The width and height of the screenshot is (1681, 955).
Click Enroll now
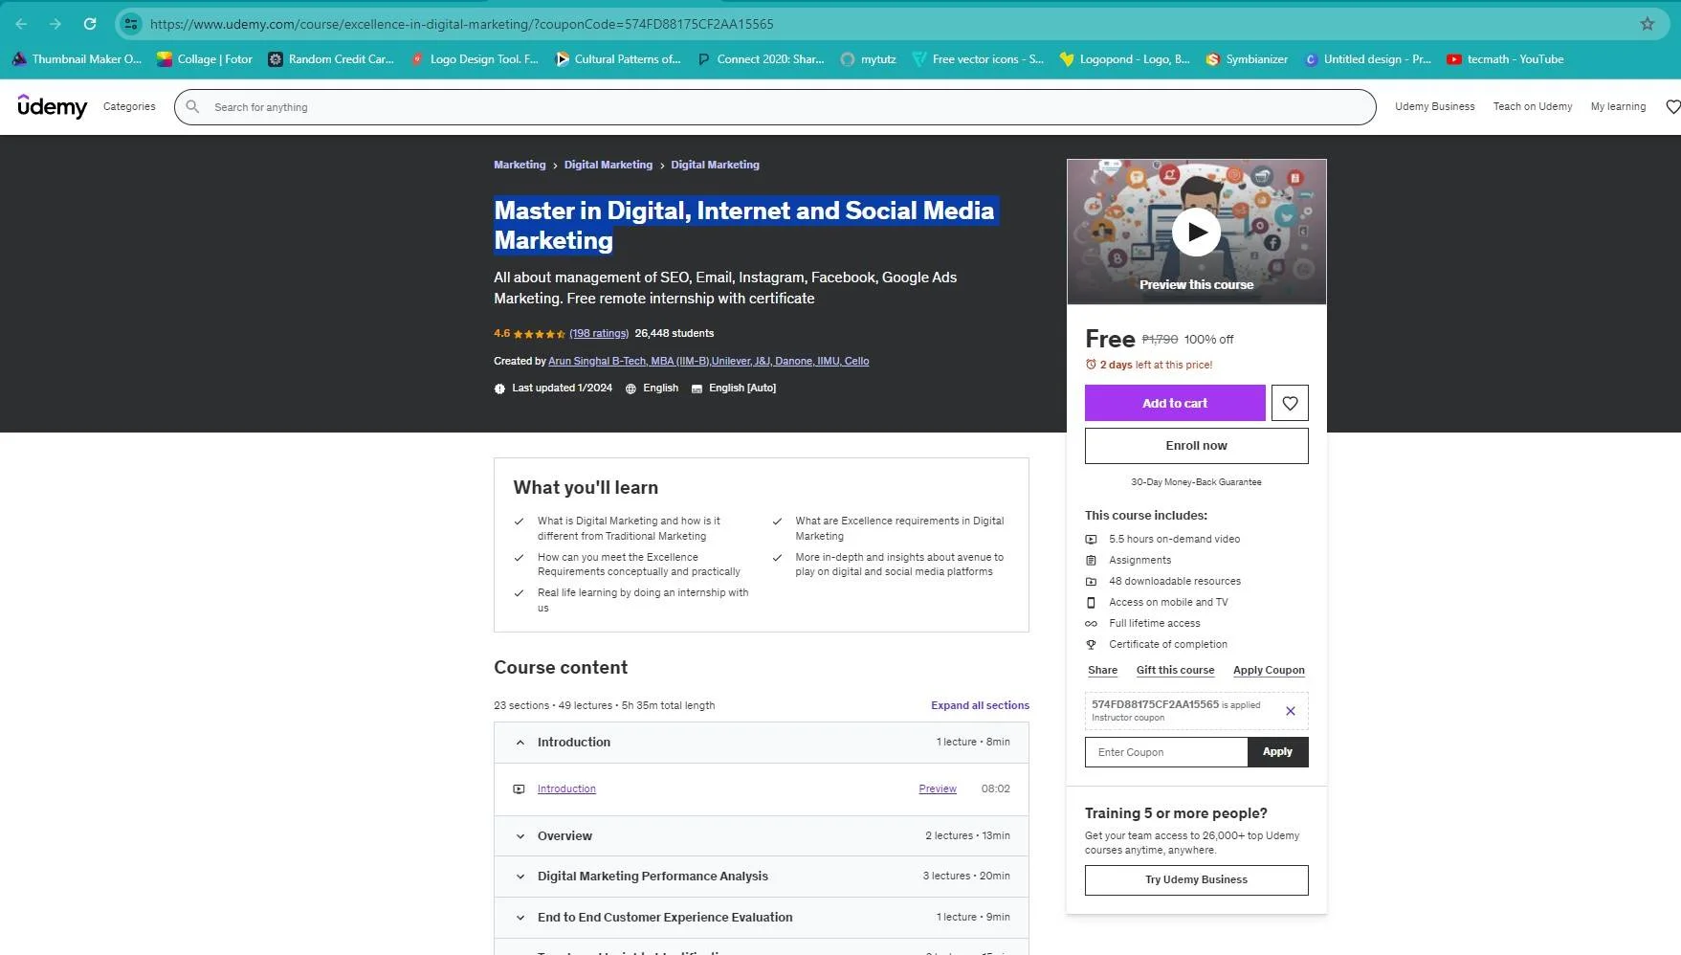click(x=1196, y=446)
